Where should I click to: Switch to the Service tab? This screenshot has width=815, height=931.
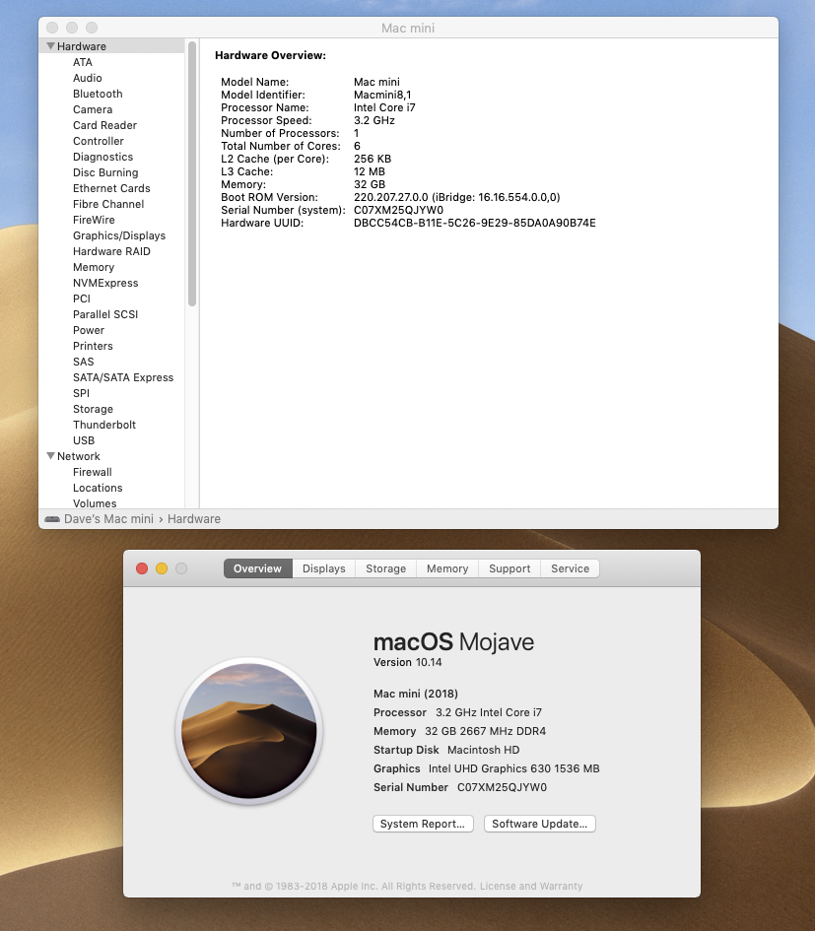tap(570, 568)
